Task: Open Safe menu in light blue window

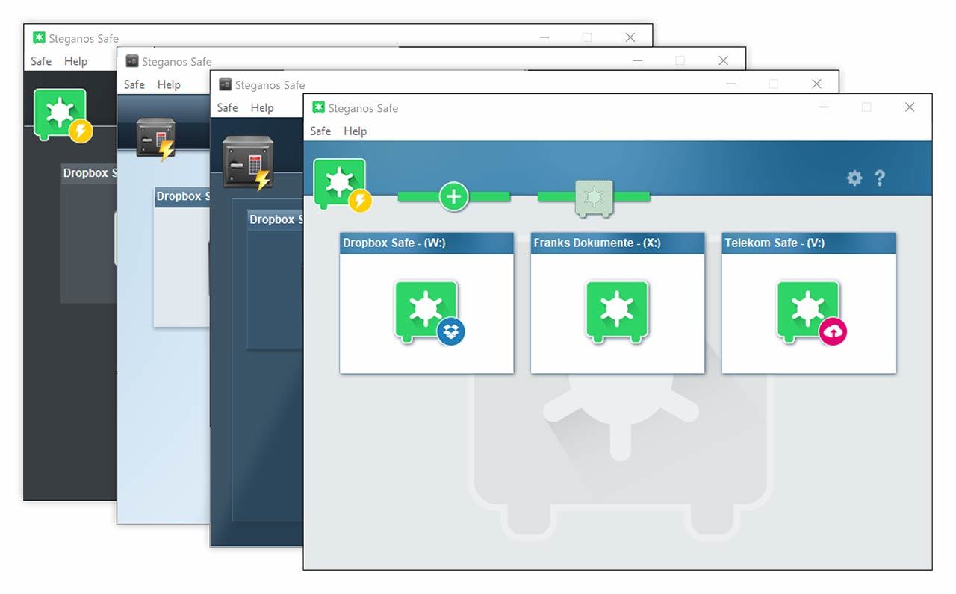Action: coord(134,84)
